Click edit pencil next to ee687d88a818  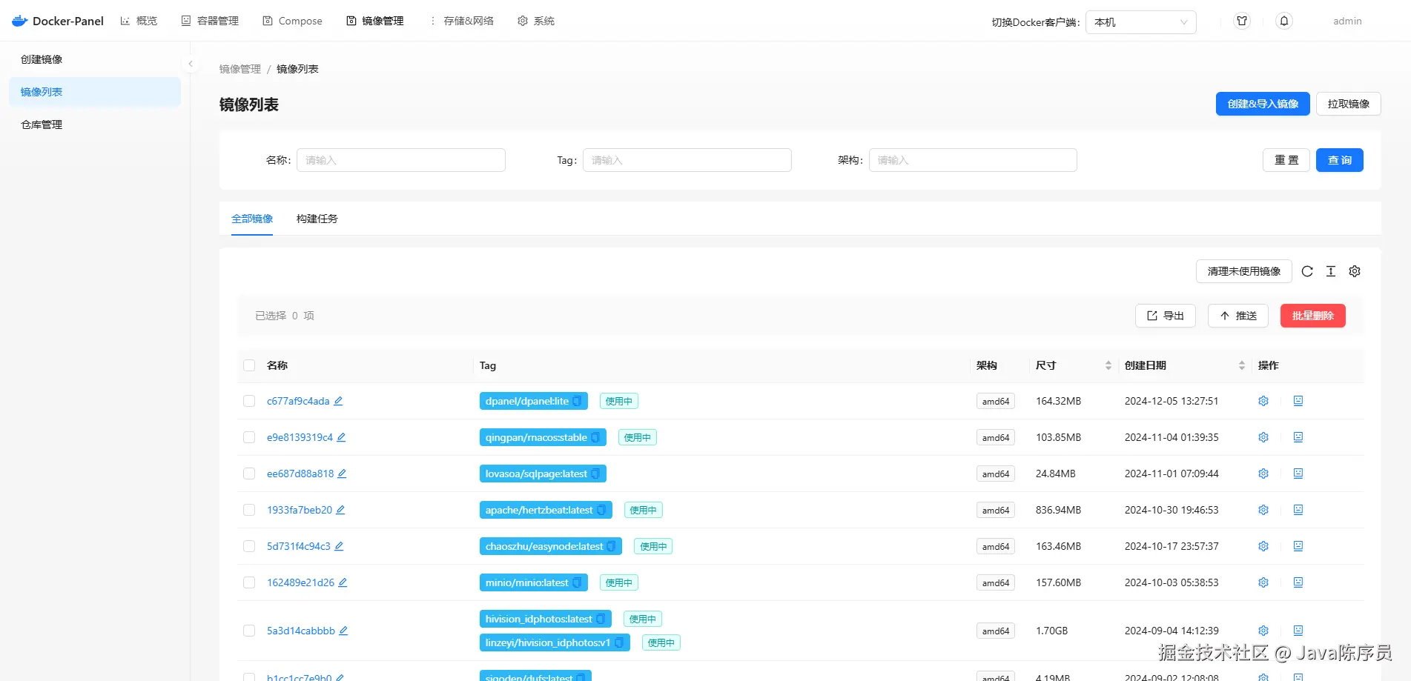point(342,474)
